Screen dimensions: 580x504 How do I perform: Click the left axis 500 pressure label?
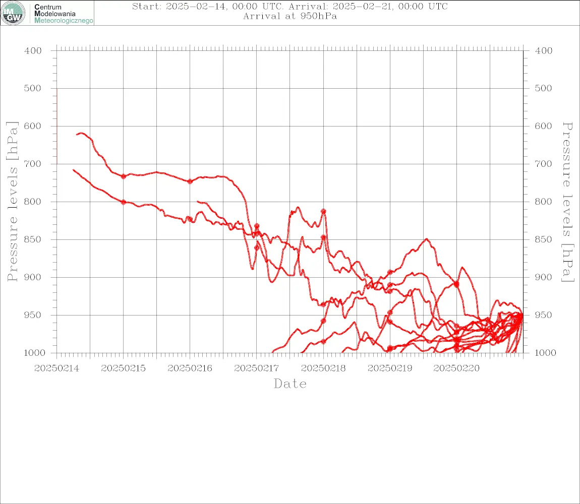(x=33, y=88)
